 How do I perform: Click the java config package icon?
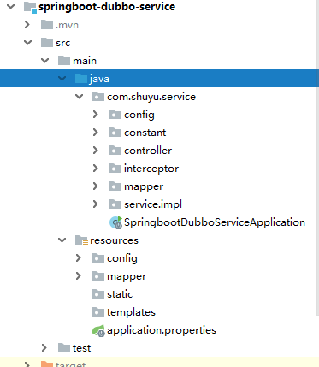pyautogui.click(x=115, y=115)
